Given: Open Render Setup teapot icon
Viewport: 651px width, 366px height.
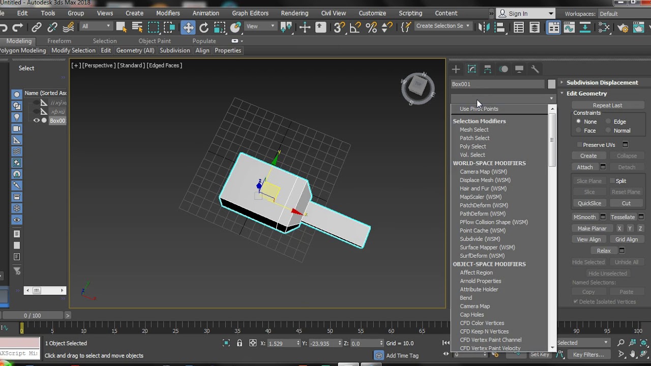Looking at the screenshot, I should pos(623,27).
